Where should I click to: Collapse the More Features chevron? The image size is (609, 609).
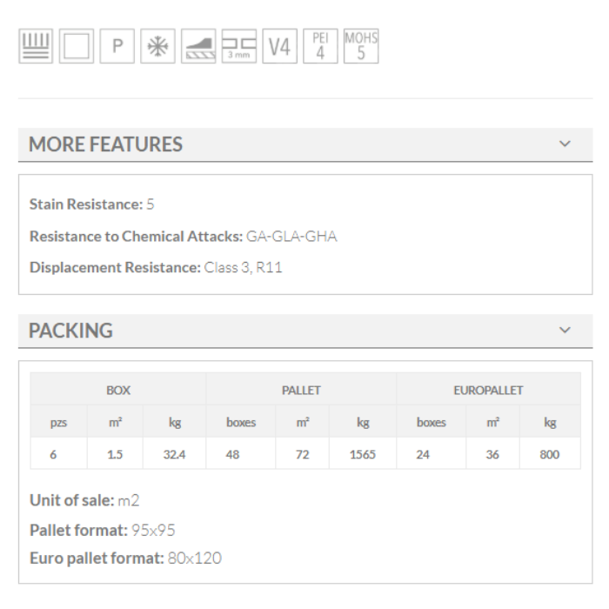(565, 144)
